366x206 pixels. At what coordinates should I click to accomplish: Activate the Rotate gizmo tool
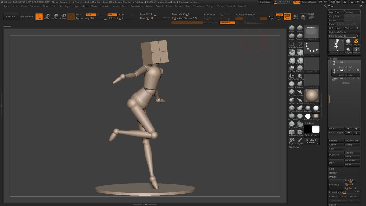63,17
